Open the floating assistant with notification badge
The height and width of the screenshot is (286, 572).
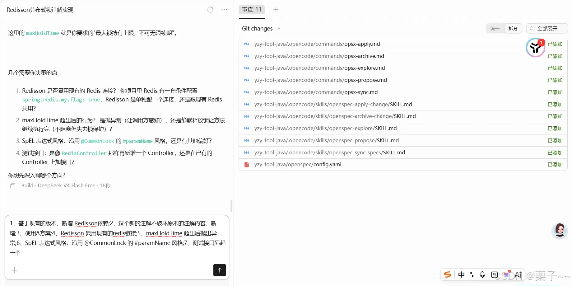pyautogui.click(x=535, y=48)
